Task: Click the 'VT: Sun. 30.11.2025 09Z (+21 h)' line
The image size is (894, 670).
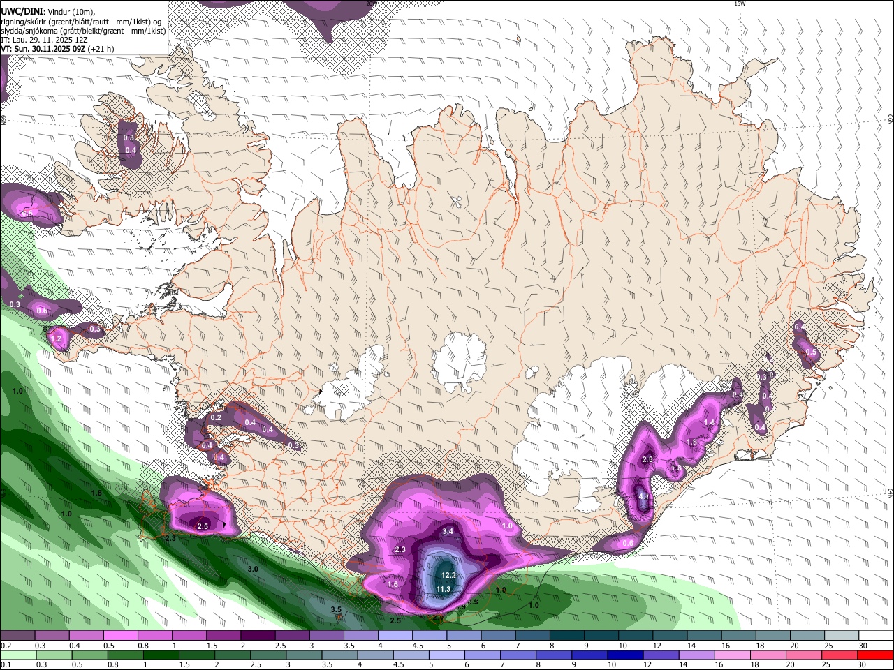Action: (x=58, y=49)
